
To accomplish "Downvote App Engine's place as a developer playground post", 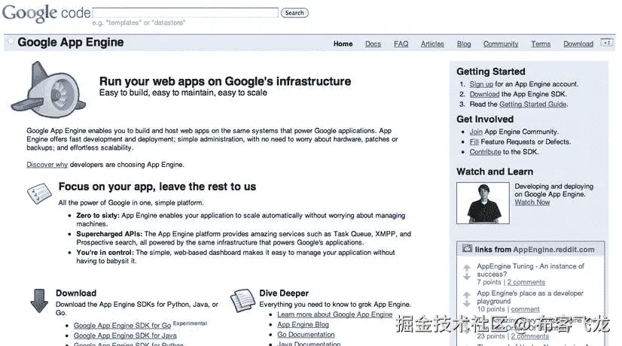I will [467, 303].
